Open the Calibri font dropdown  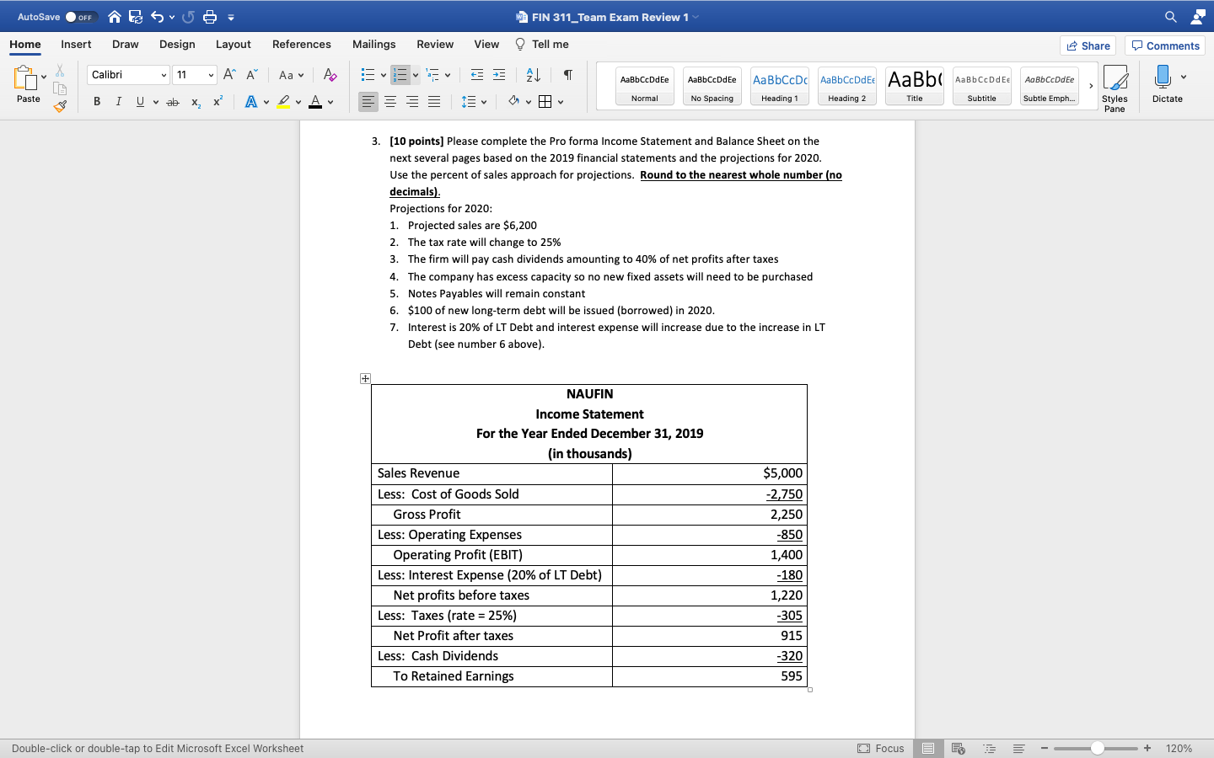165,75
